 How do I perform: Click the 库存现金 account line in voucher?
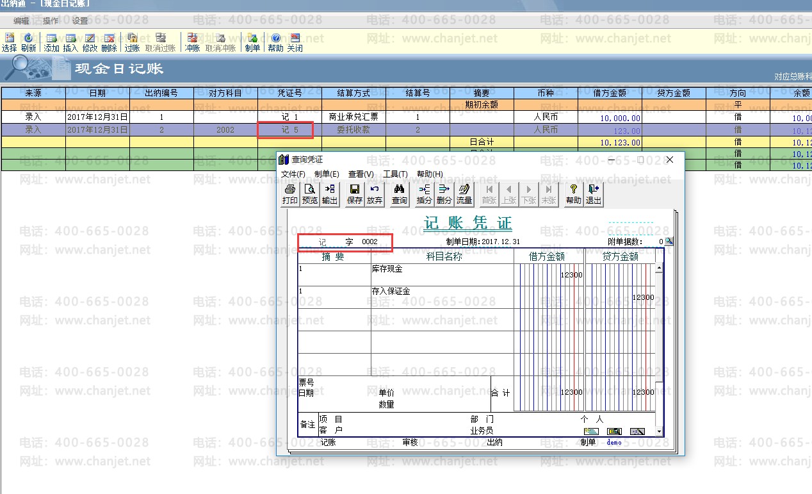(442, 270)
